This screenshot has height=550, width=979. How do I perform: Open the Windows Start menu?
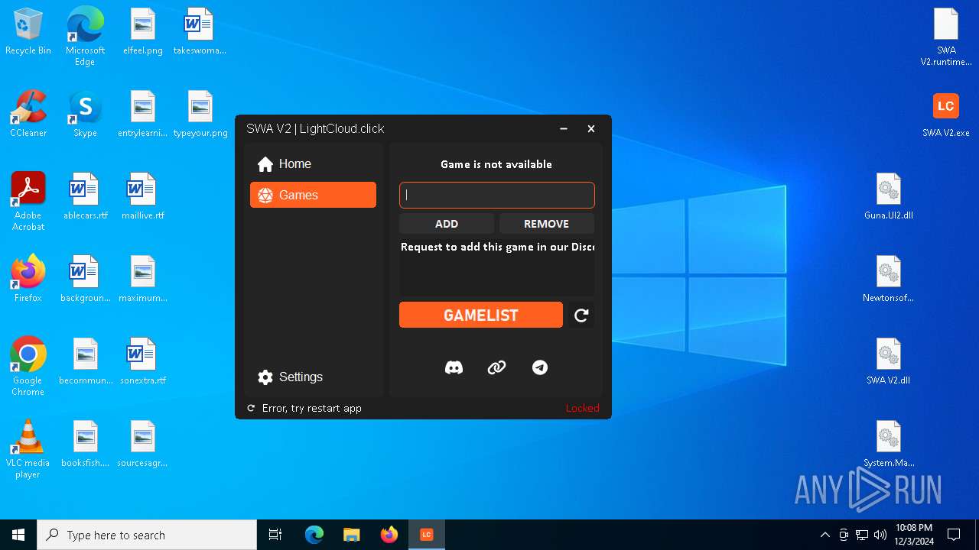(x=18, y=535)
